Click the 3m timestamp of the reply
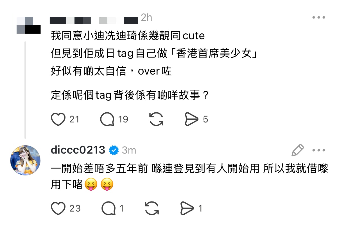 tap(129, 150)
